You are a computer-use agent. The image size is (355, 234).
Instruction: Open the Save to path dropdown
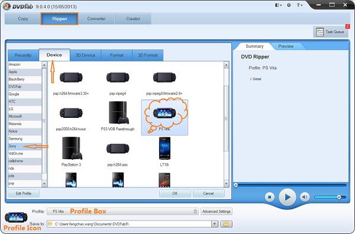(215, 224)
